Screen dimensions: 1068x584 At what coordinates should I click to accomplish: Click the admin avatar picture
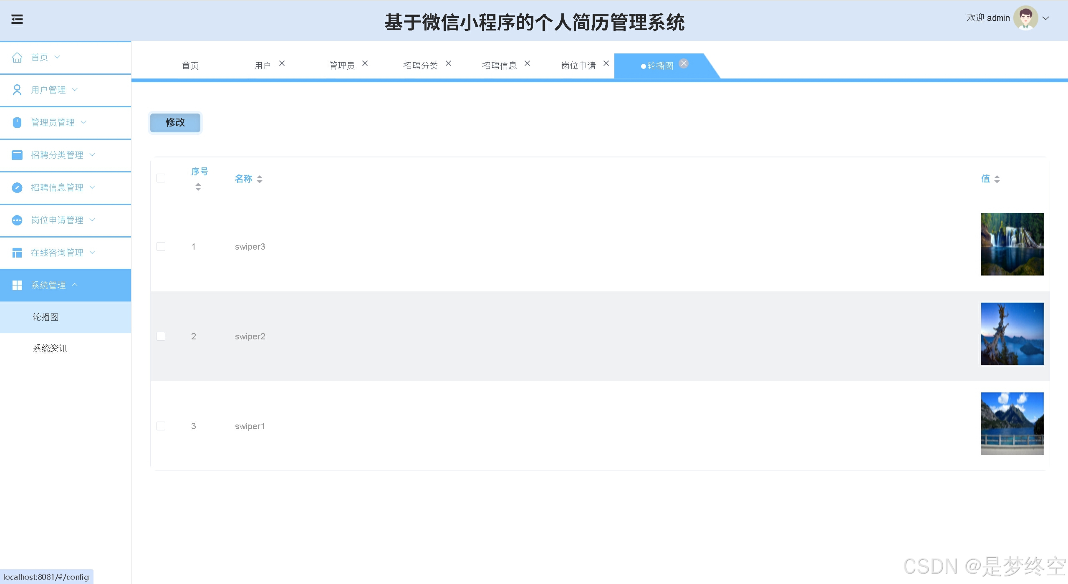[1025, 18]
